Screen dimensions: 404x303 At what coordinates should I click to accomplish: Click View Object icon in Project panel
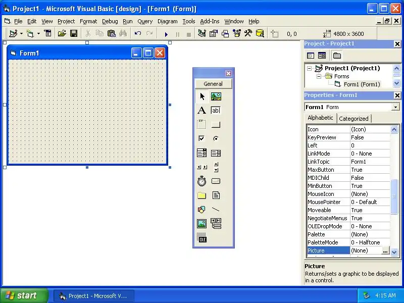322,56
